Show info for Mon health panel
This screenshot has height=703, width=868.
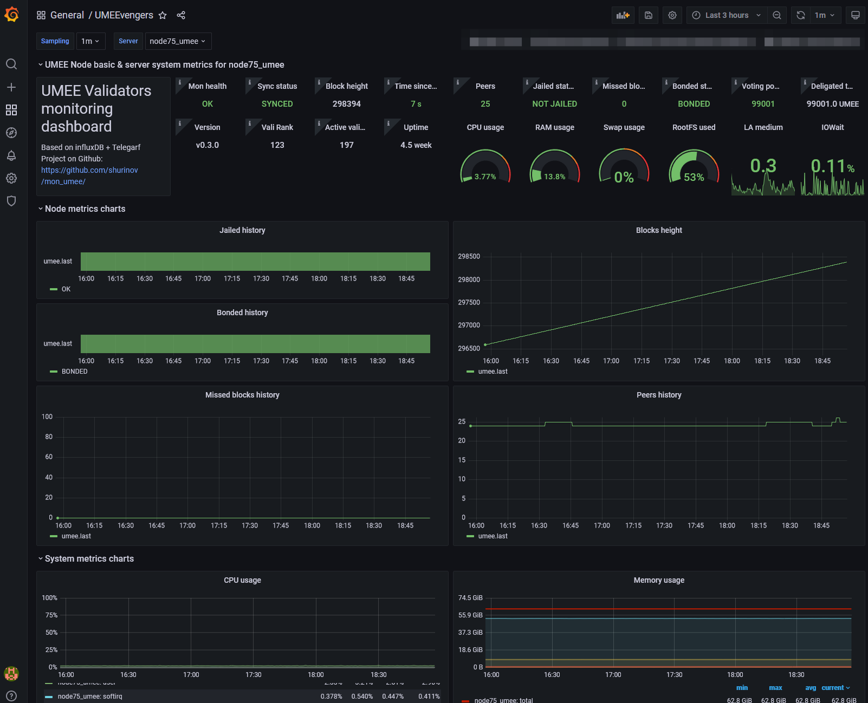click(x=180, y=82)
